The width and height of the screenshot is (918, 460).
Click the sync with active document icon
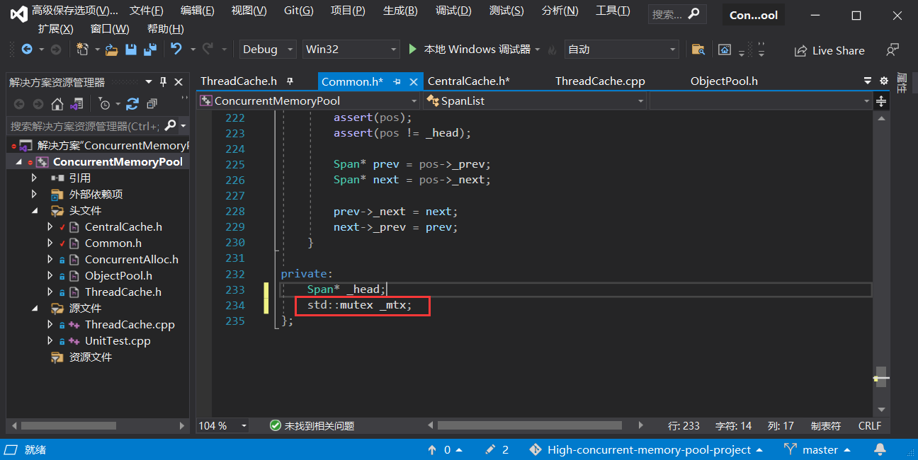(x=132, y=104)
